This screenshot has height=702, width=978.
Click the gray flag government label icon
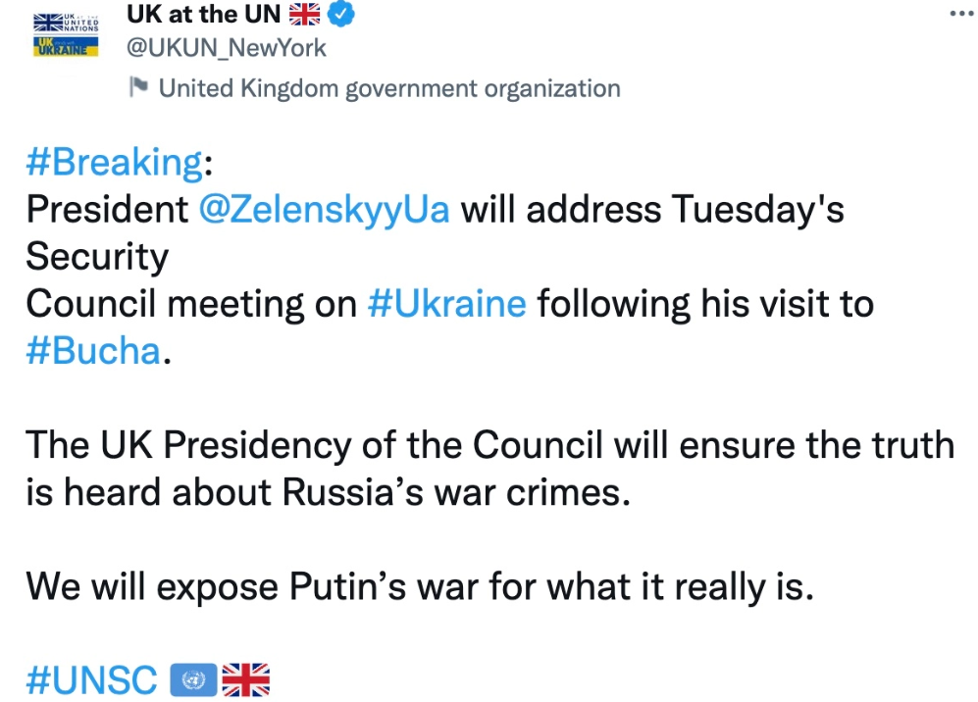click(138, 88)
